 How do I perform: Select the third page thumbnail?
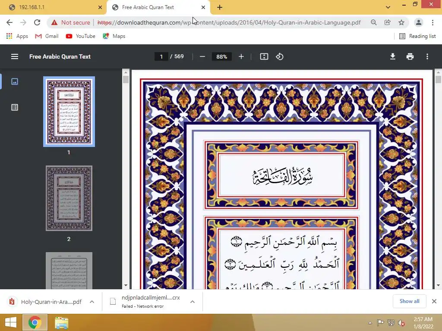click(x=69, y=271)
